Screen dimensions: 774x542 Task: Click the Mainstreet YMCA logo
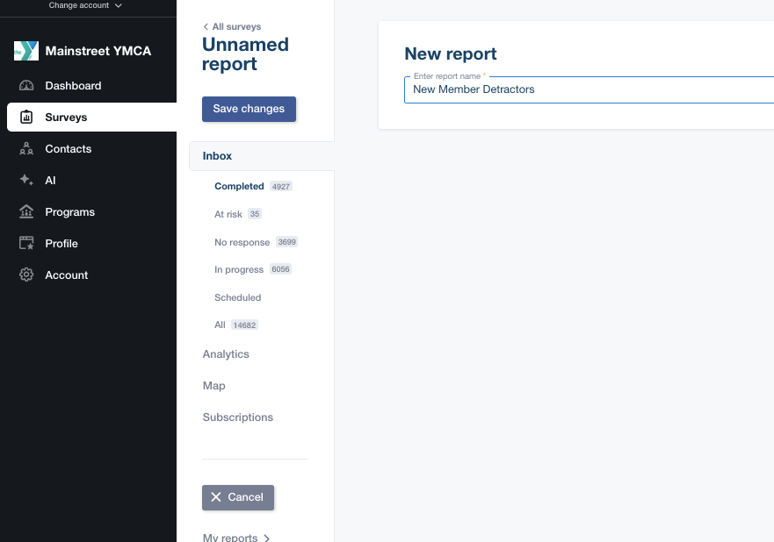(x=26, y=51)
